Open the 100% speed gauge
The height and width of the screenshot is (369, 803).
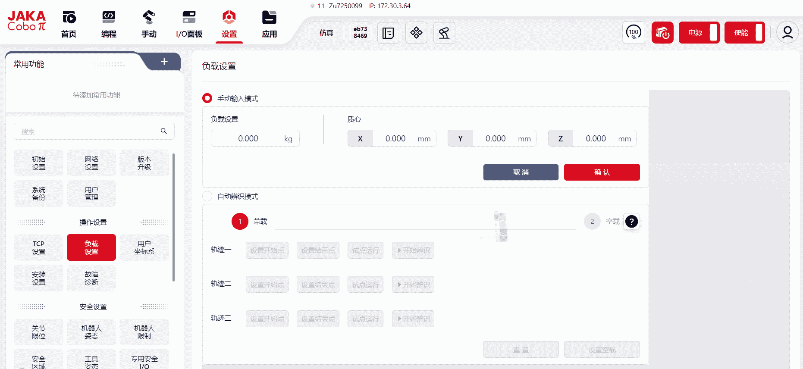click(x=634, y=33)
